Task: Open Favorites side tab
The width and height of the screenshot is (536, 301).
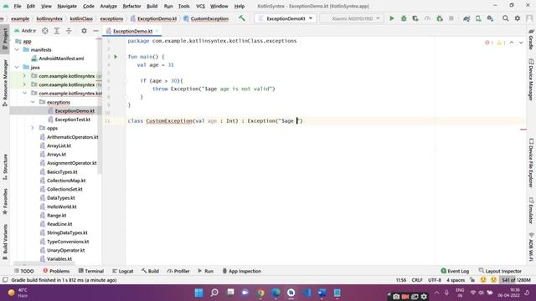Action: coord(5,202)
